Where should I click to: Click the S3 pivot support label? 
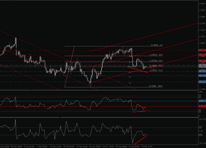click(130, 83)
